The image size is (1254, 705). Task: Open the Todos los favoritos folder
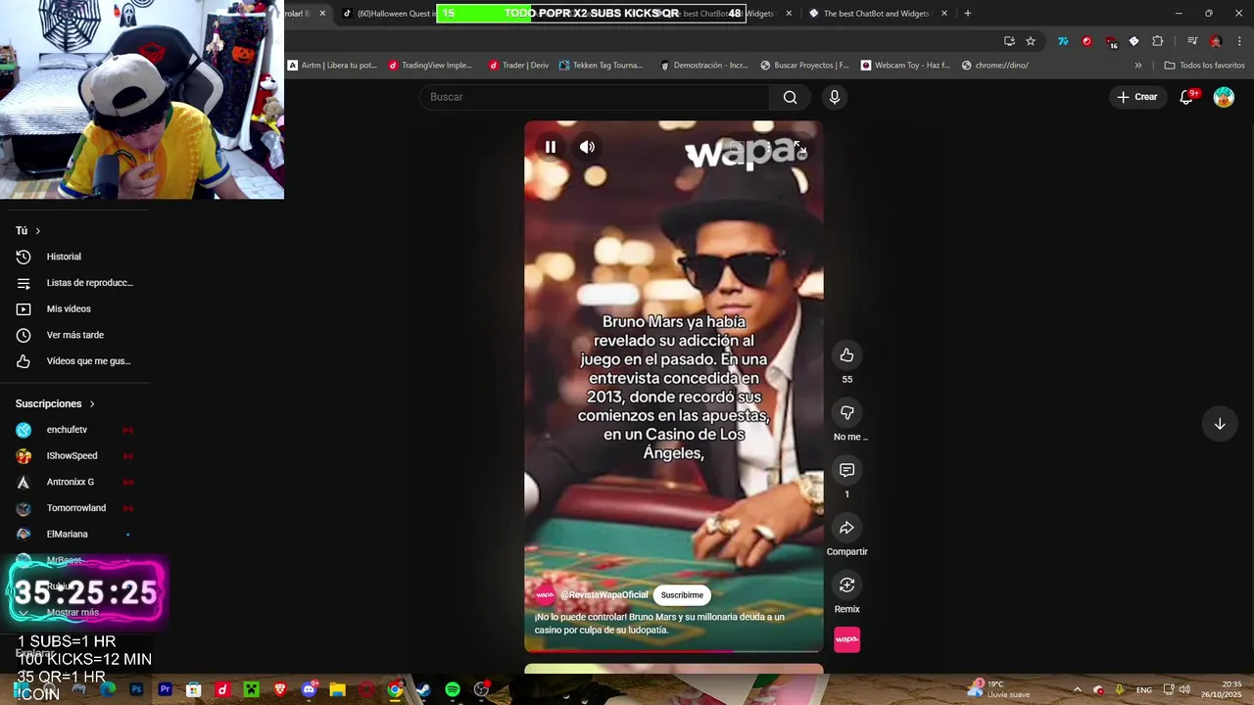(1204, 66)
